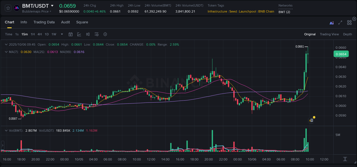Click the green current price label 0.0654

(341, 54)
